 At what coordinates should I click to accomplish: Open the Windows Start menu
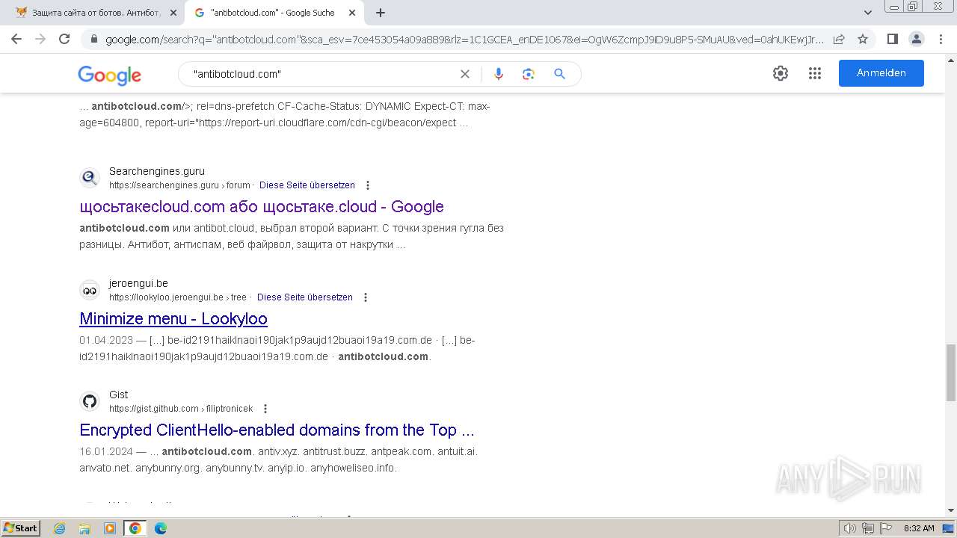(21, 528)
